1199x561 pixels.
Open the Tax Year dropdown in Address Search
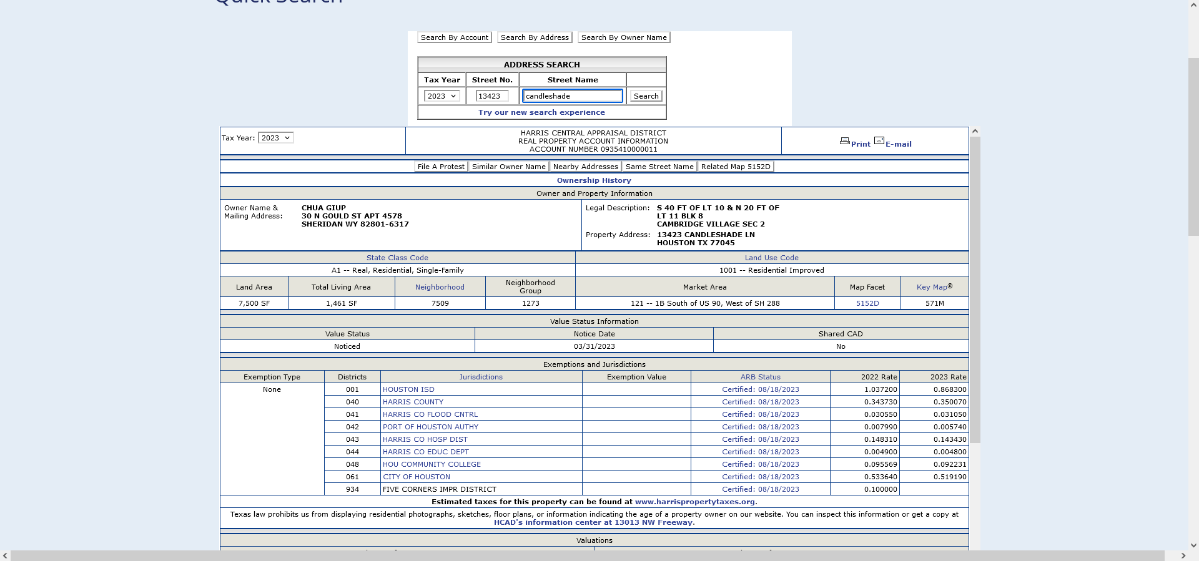click(x=442, y=96)
